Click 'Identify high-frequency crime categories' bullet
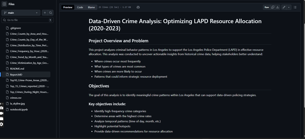This screenshot has width=305, height=139. pyautogui.click(x=120, y=111)
